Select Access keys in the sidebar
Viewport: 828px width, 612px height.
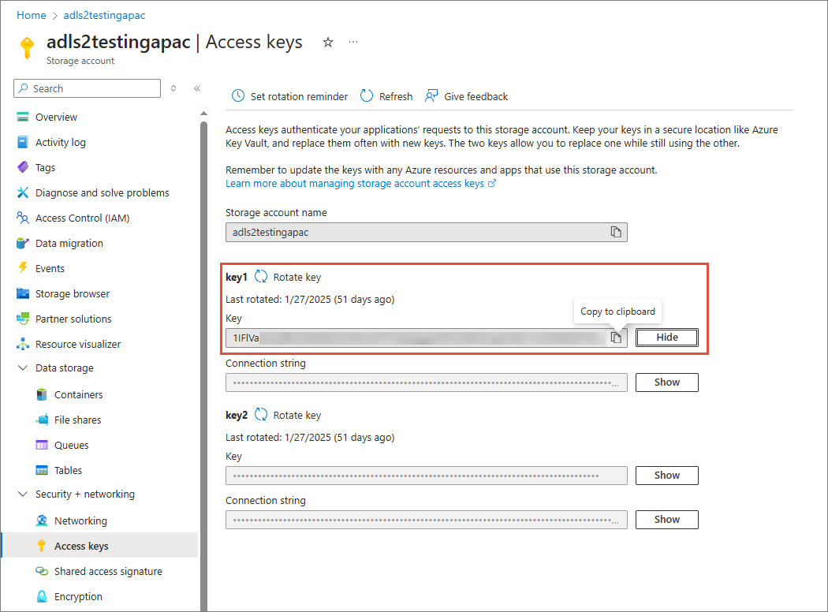[x=99, y=546]
